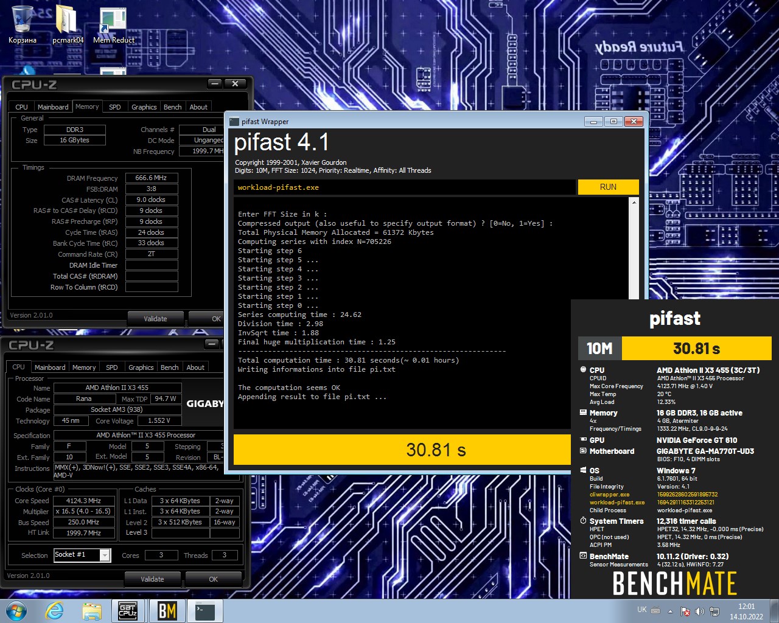Expand the Socket #1 selection dropdown
The height and width of the screenshot is (623, 779).
105,555
